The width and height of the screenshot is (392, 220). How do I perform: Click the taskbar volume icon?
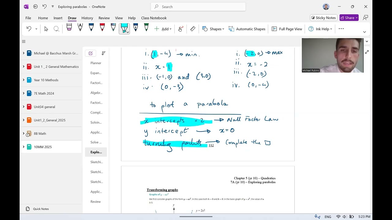(x=344, y=217)
